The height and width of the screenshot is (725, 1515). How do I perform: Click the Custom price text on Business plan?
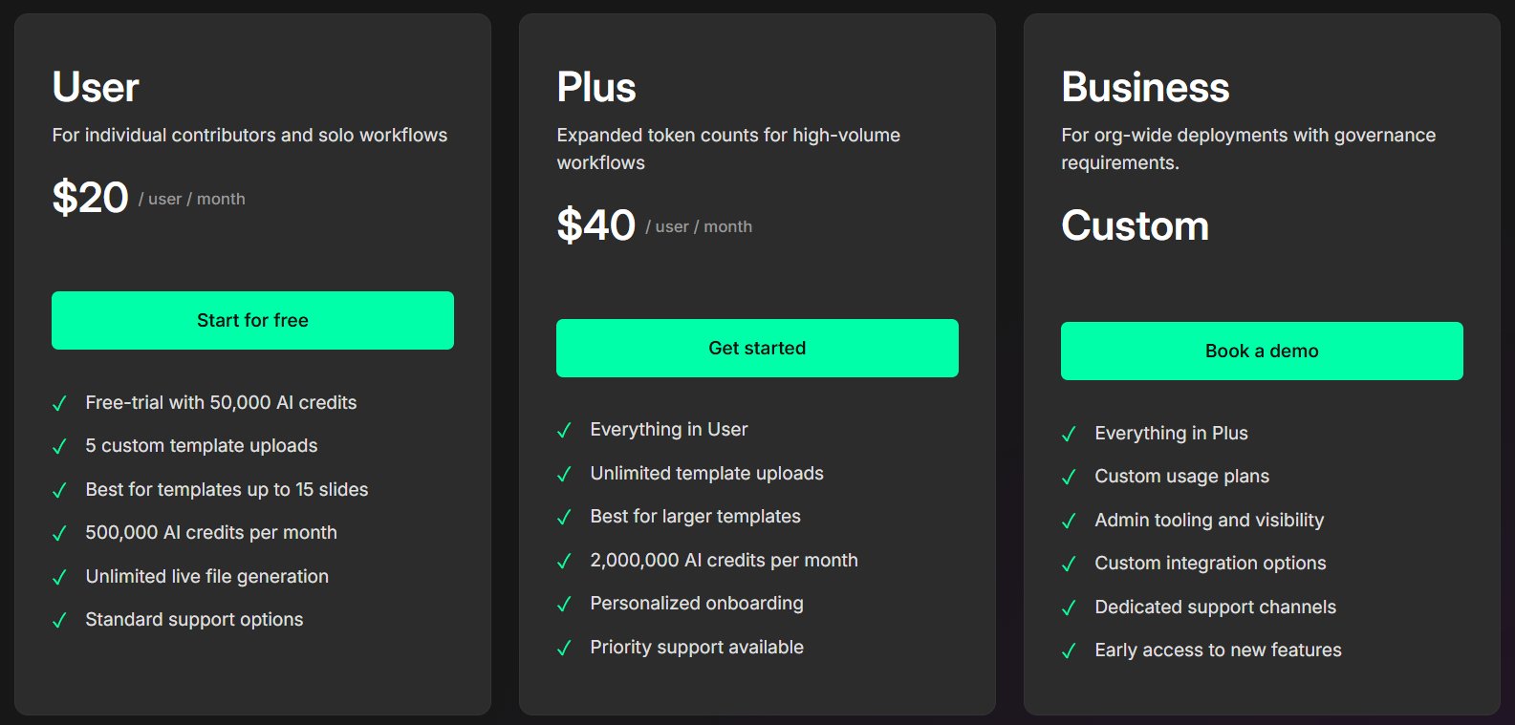point(1135,225)
